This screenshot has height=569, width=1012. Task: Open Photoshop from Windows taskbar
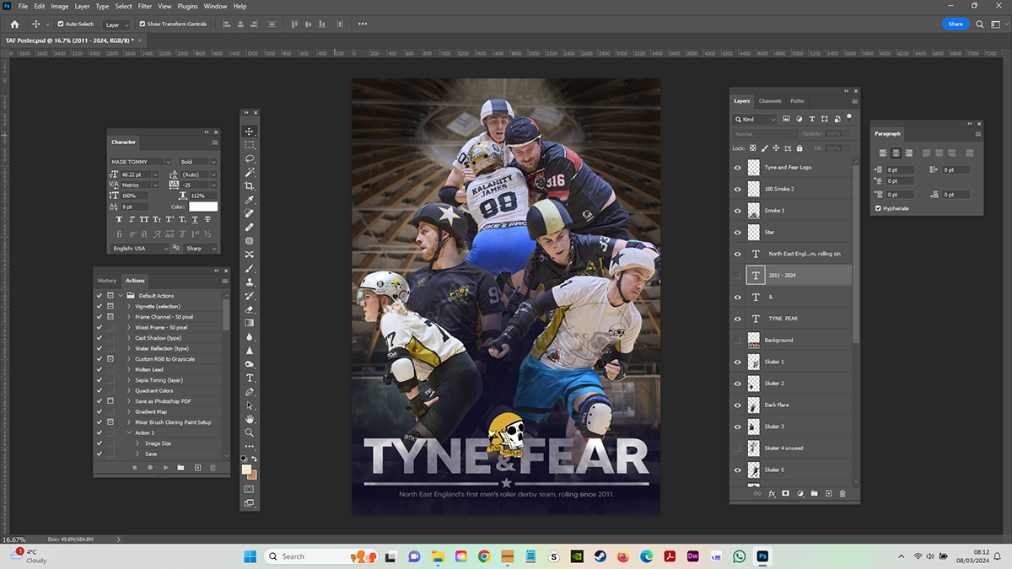pos(762,556)
